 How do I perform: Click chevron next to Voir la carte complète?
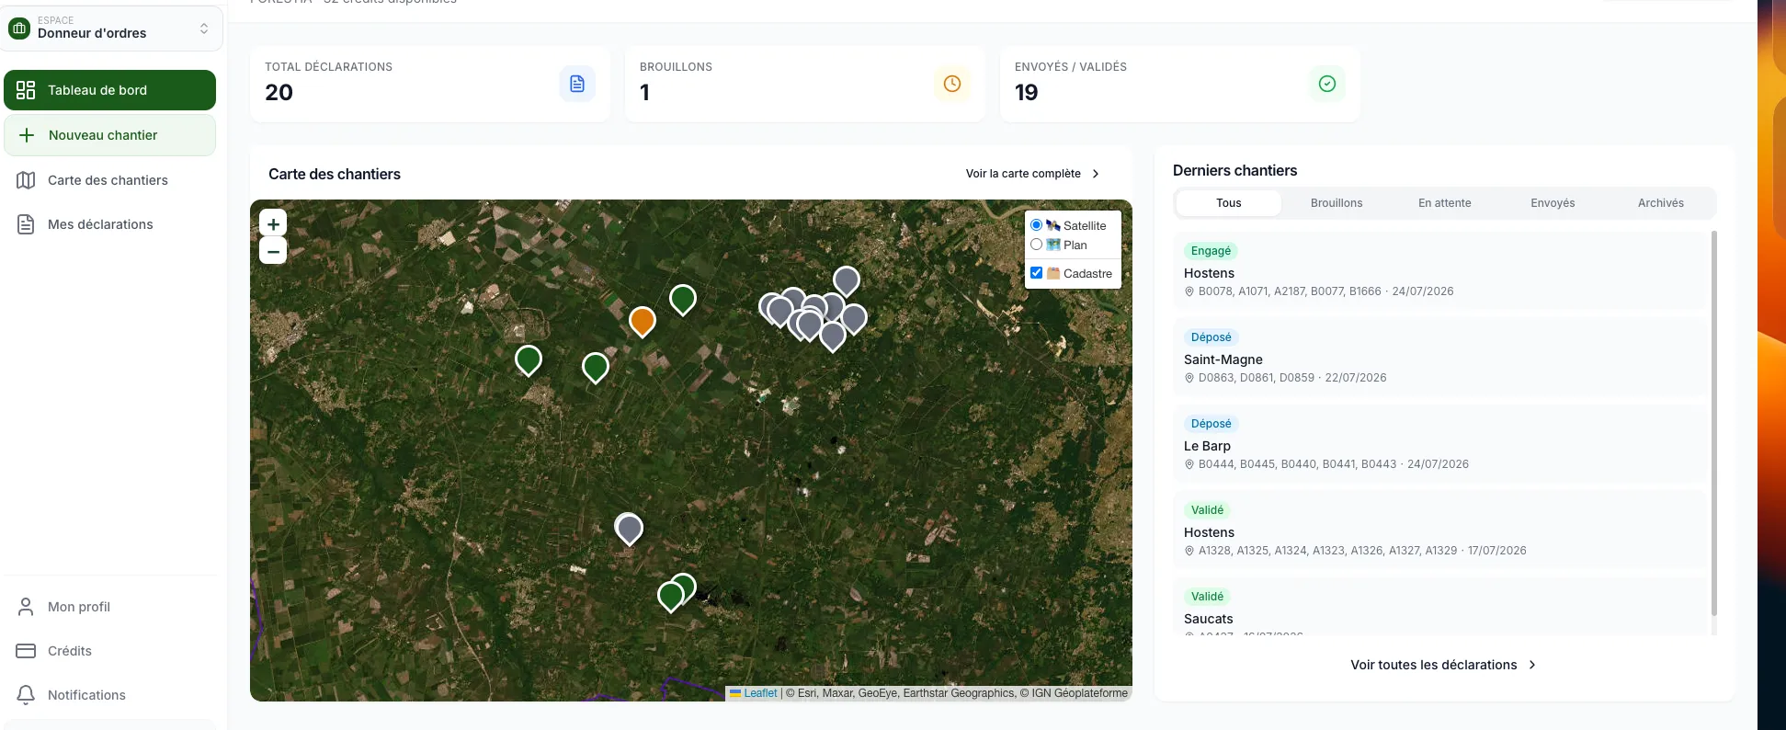pyautogui.click(x=1096, y=174)
